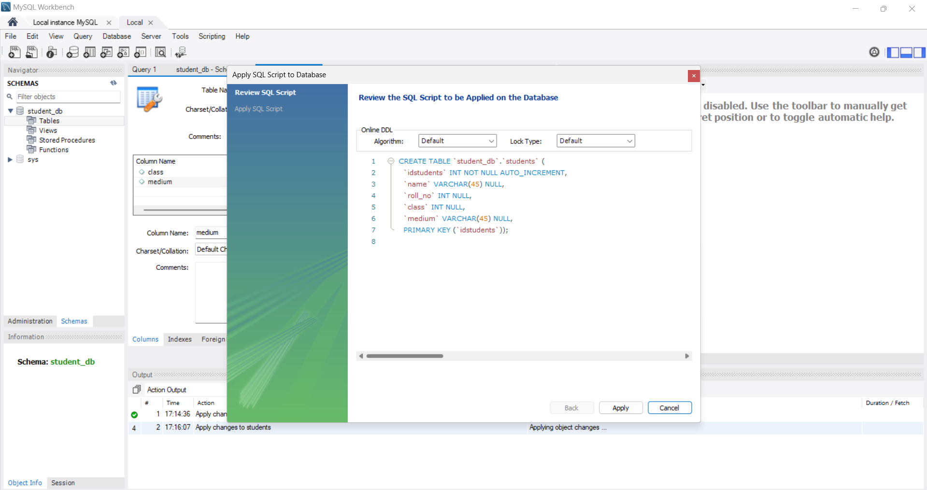Click the Tables folder icon

point(31,121)
